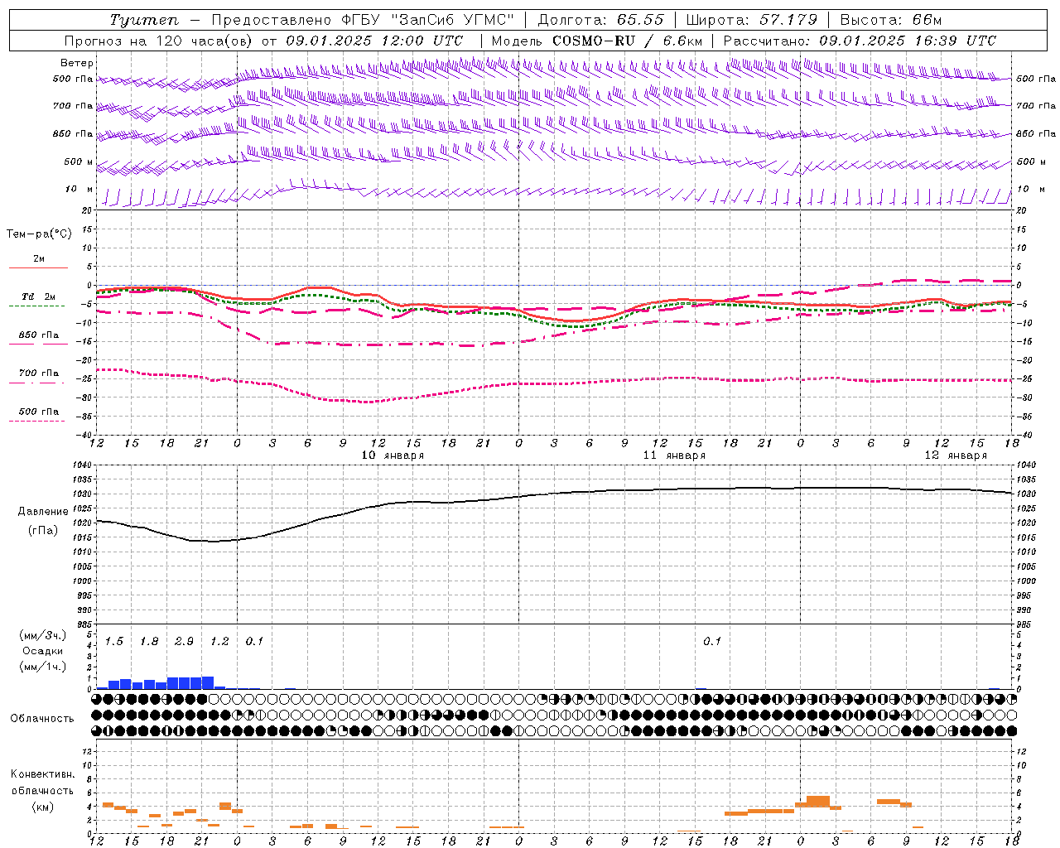Click the "(гПа)" pressure unit label
The height and width of the screenshot is (848, 1060).
tap(43, 531)
